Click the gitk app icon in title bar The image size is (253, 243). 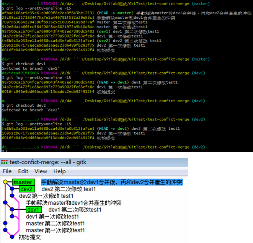(5, 162)
